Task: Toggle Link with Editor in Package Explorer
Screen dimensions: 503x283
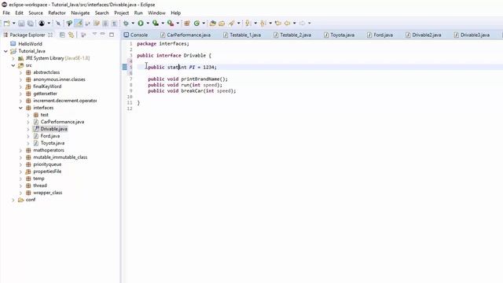Action: 72,35
